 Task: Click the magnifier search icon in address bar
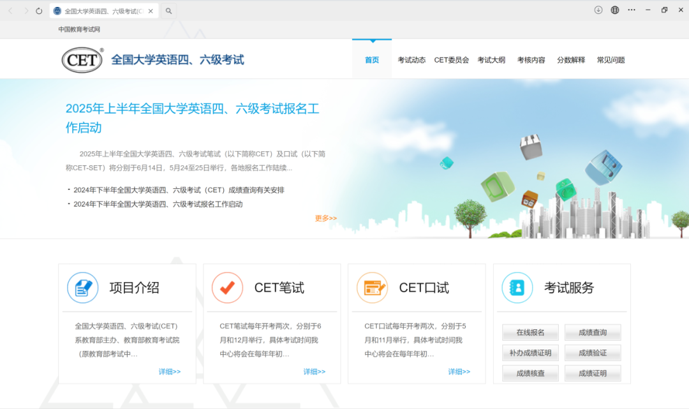pyautogui.click(x=168, y=10)
